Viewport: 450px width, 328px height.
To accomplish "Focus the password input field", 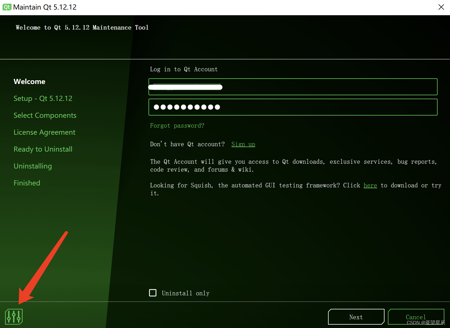I will pos(293,107).
